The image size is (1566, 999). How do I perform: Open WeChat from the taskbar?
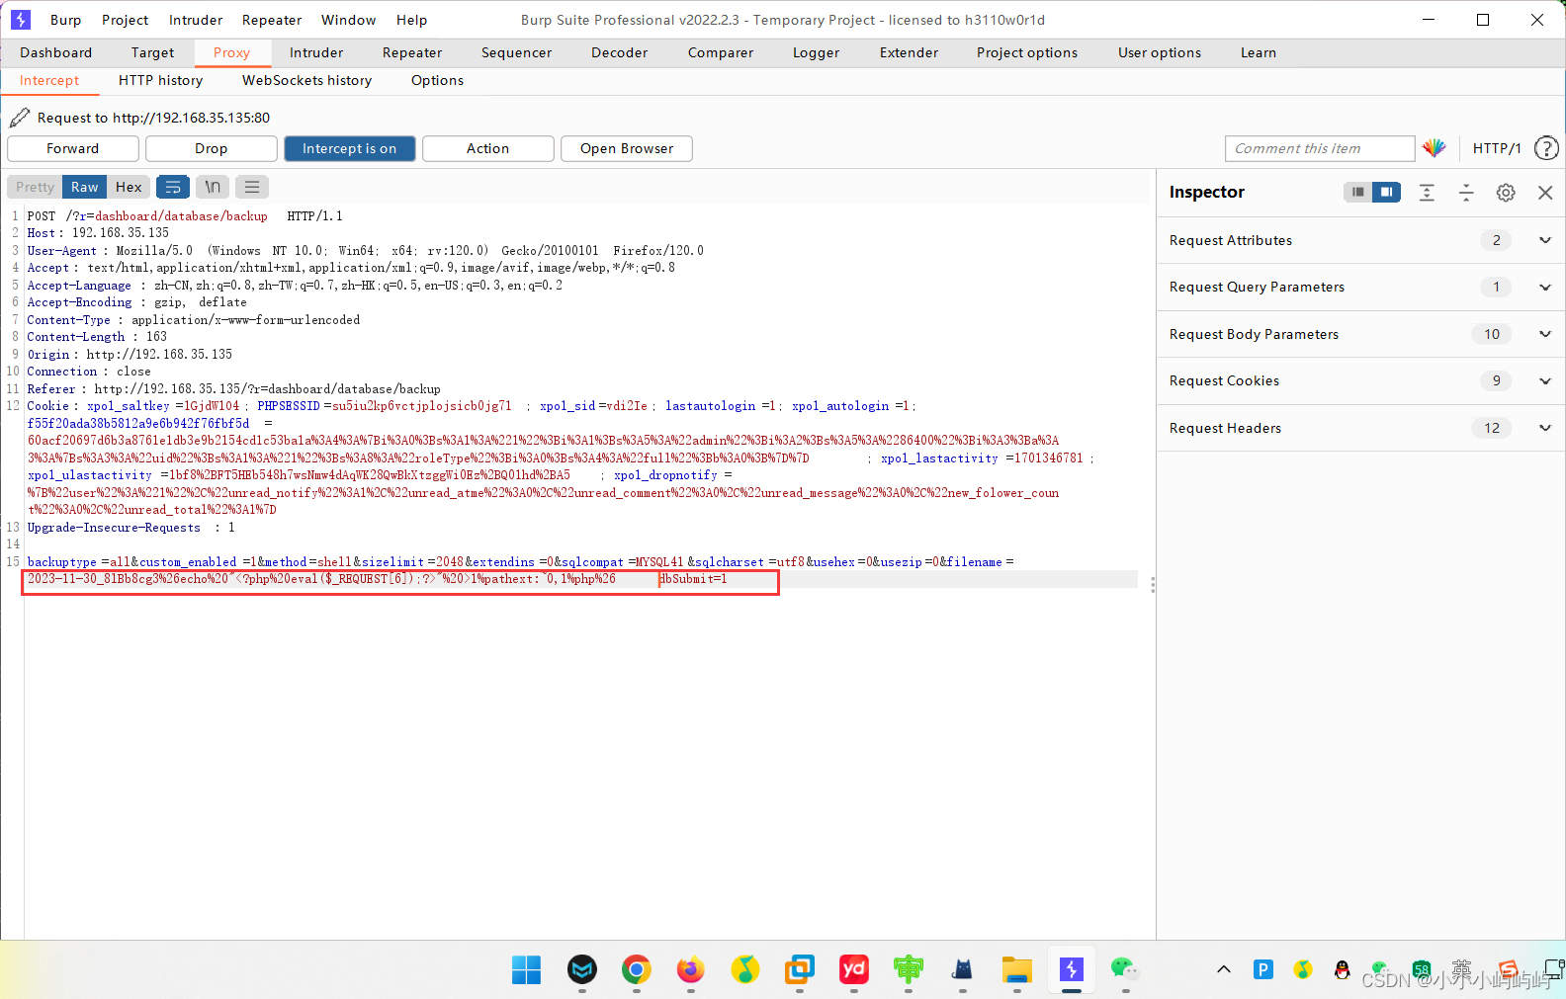click(x=1125, y=970)
